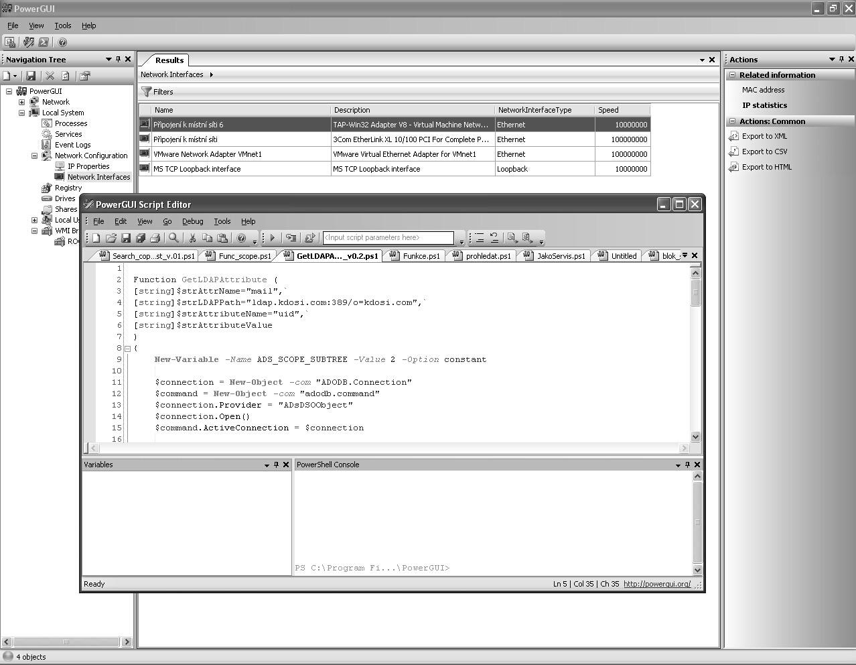Paste clipboard icon in Script Editor toolbar

[x=222, y=237]
